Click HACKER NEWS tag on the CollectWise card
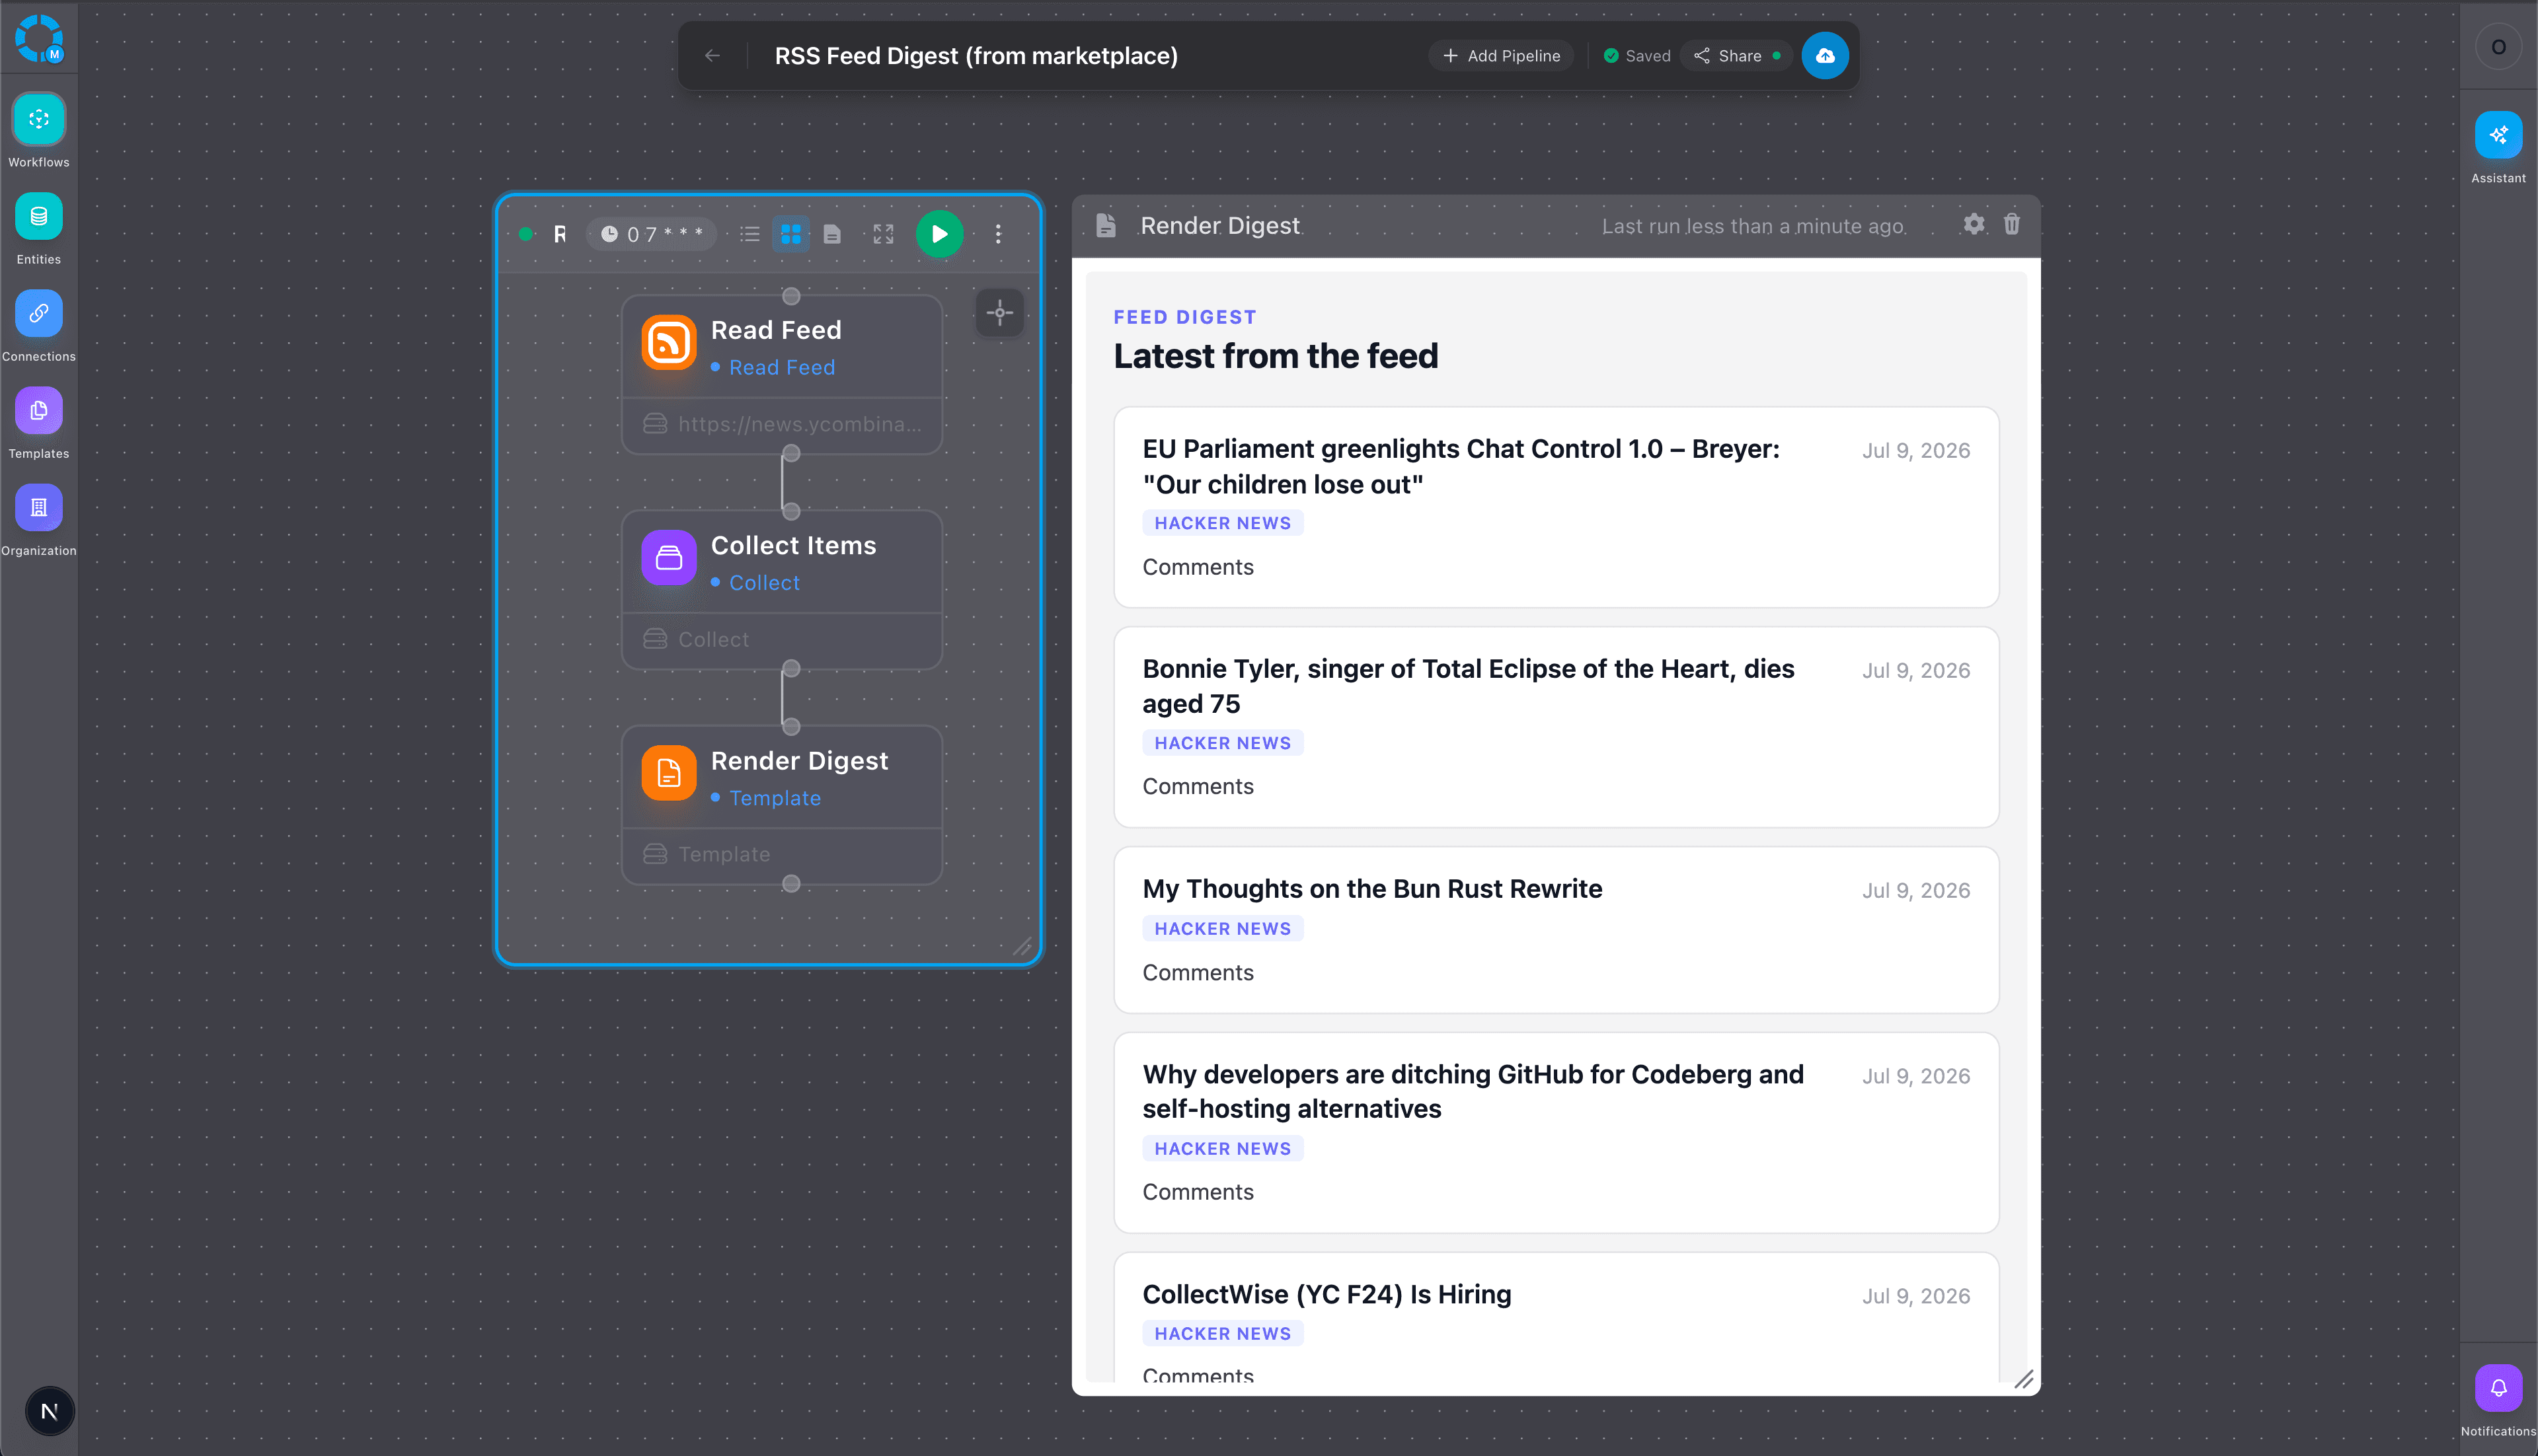Screen dimensions: 2538x1456 click(x=1223, y=1334)
